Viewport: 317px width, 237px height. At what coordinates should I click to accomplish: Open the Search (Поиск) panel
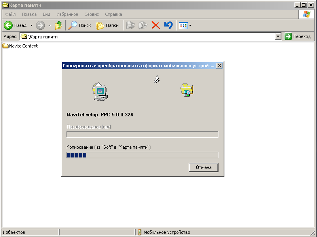click(80, 25)
